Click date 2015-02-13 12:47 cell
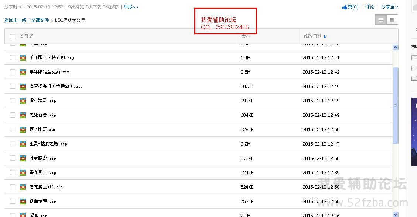The height and width of the screenshot is (217, 417). [x=321, y=144]
